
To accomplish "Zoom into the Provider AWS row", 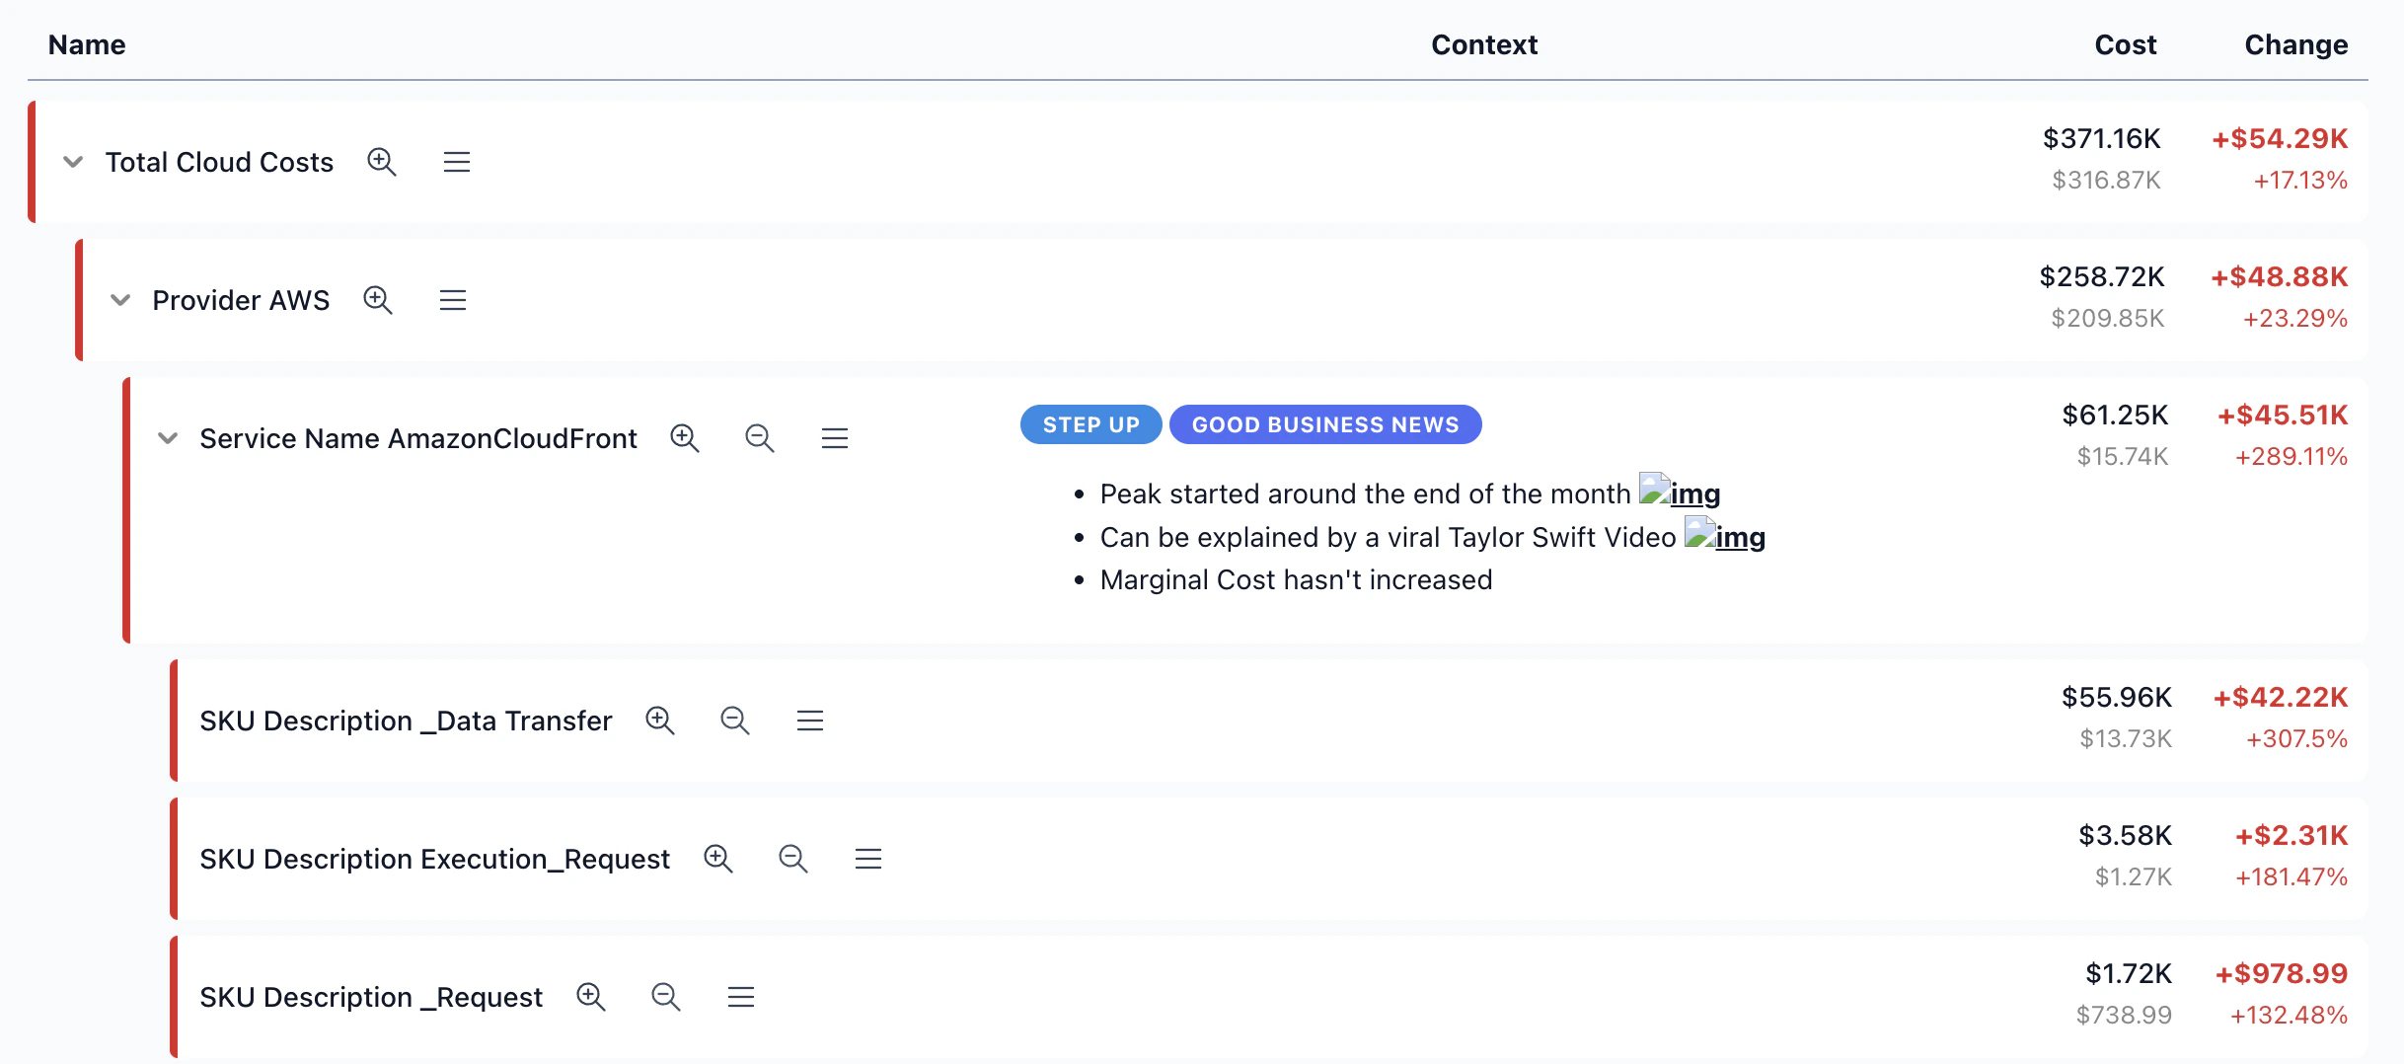I will 378,299.
